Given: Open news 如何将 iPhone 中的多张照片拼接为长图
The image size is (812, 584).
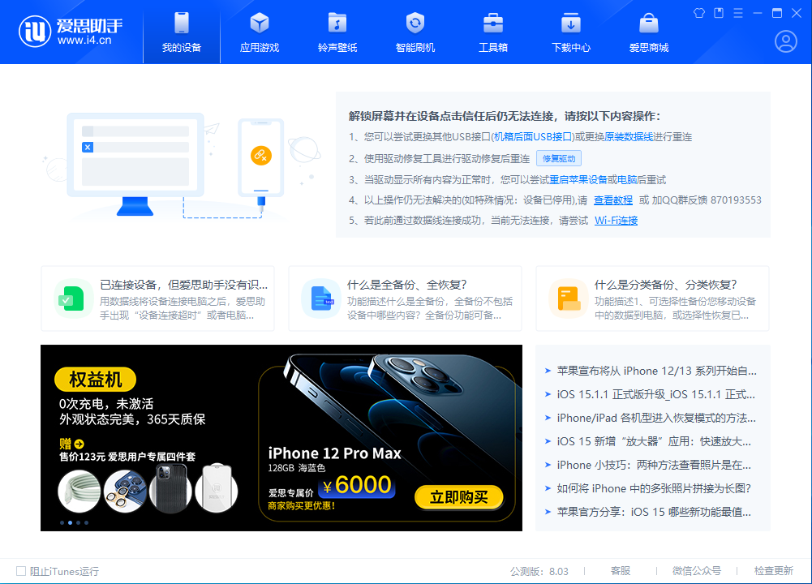Looking at the screenshot, I should pos(654,488).
